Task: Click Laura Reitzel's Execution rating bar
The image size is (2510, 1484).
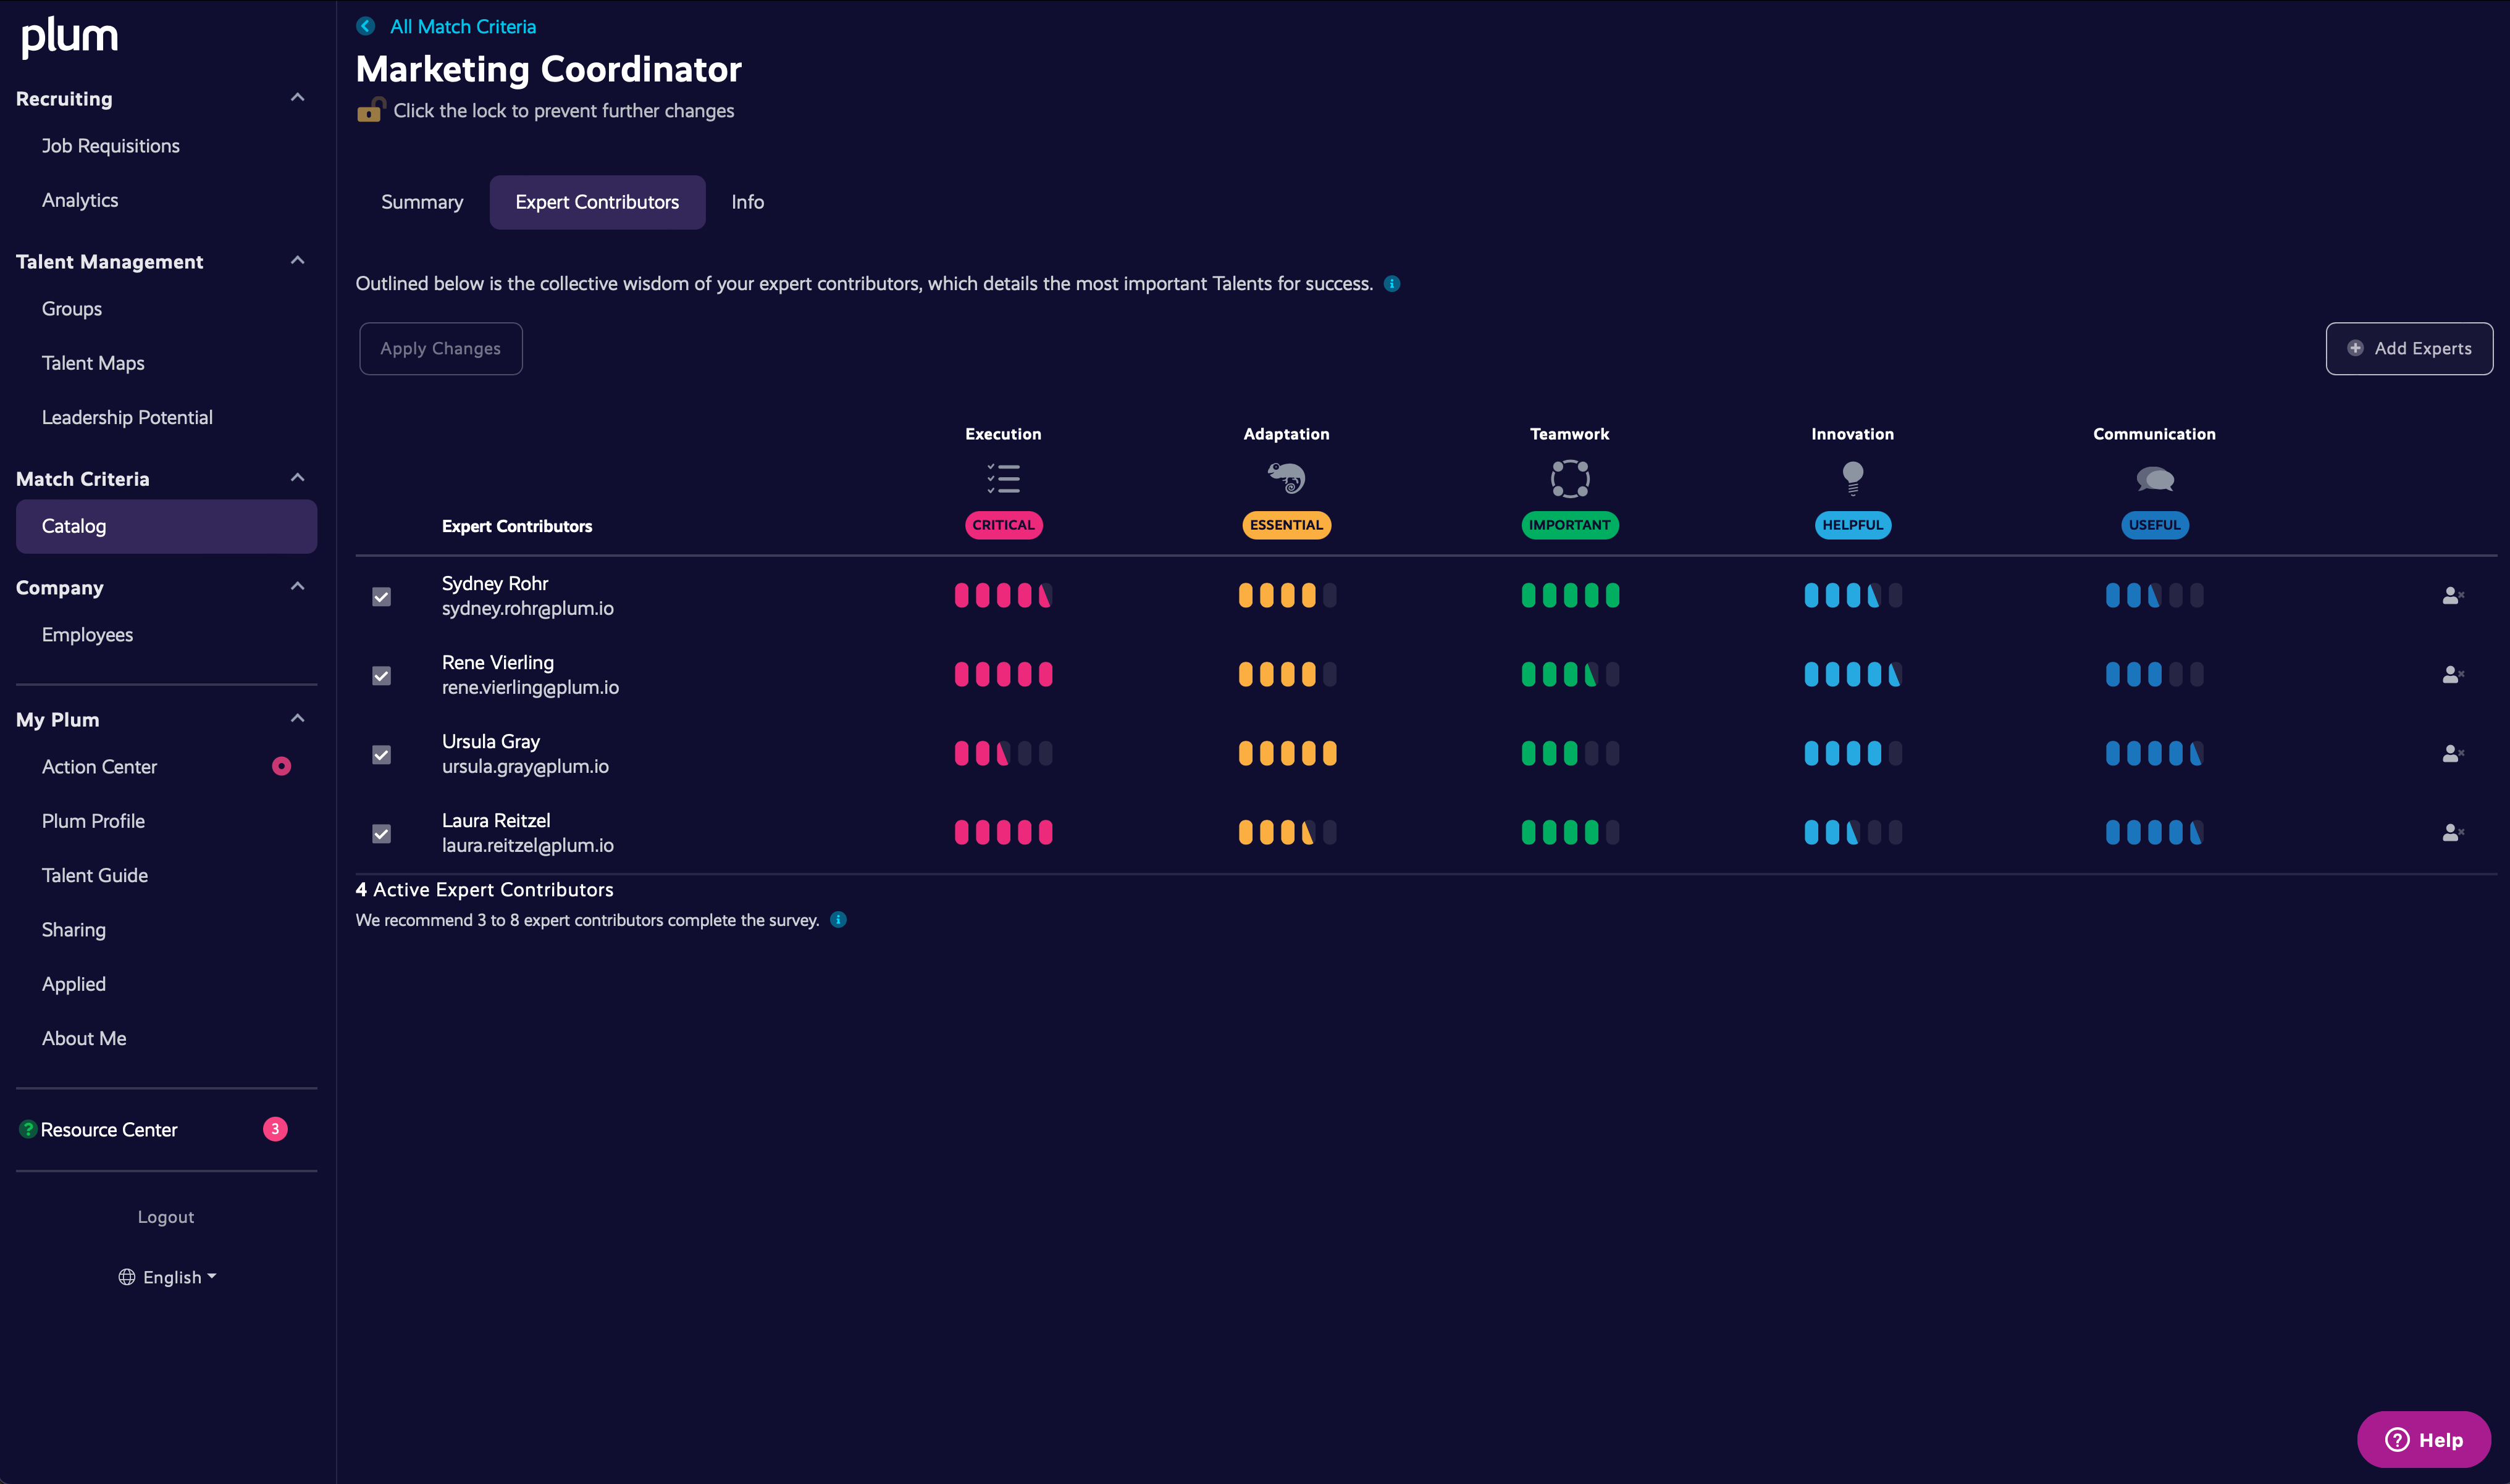Action: pyautogui.click(x=1002, y=833)
